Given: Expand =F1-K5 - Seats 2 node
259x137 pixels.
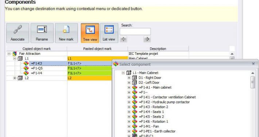Looking at the screenshot, I should (129, 117).
